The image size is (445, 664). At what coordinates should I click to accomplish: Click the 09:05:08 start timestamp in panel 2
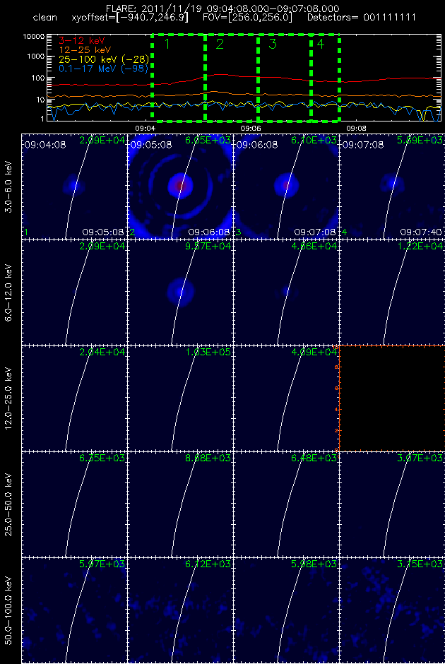click(150, 145)
